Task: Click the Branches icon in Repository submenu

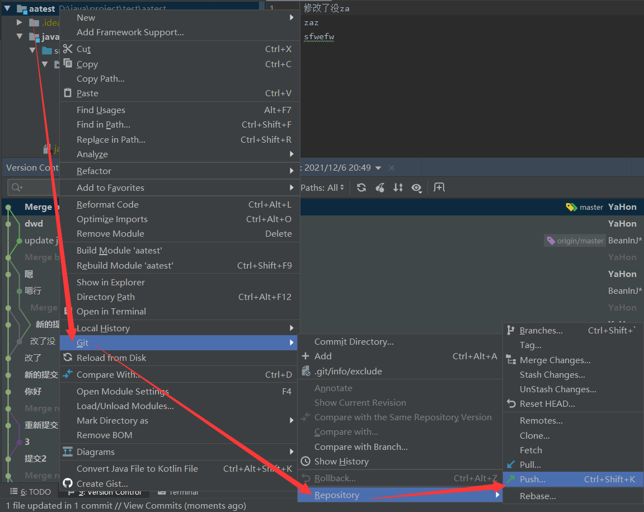Action: (511, 330)
